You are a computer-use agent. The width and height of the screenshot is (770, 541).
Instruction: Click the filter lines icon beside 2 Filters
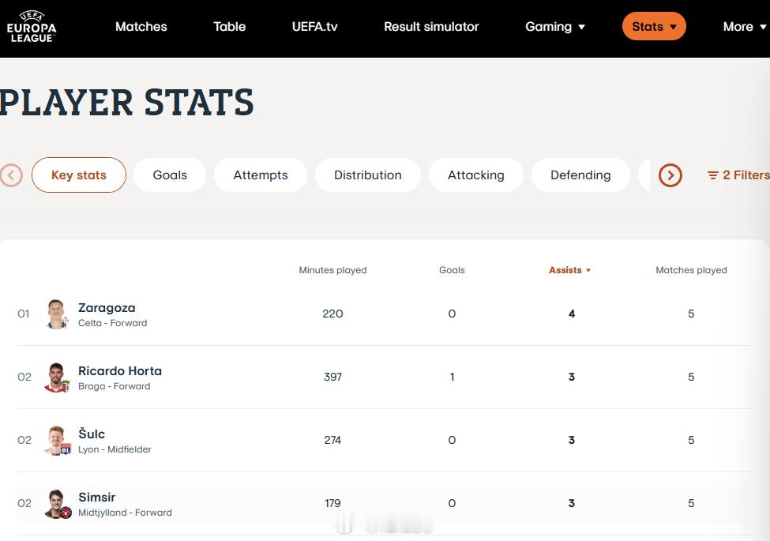(712, 175)
